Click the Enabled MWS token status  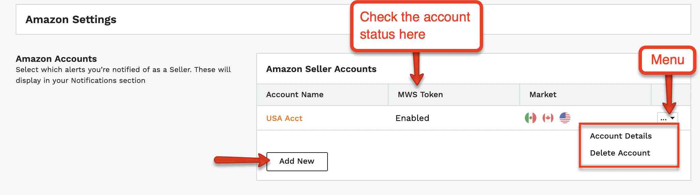point(412,118)
